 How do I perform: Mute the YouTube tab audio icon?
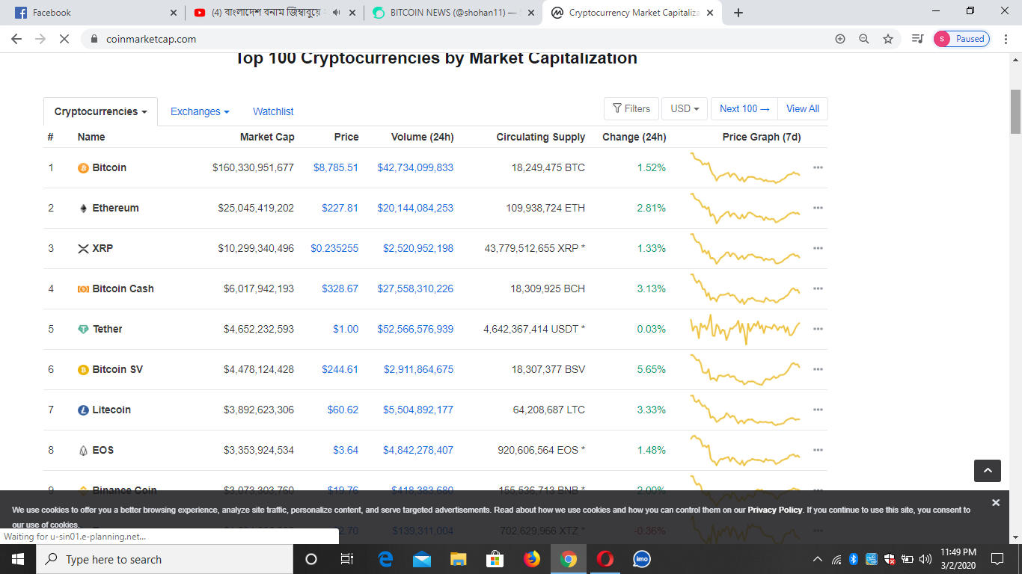(x=337, y=13)
